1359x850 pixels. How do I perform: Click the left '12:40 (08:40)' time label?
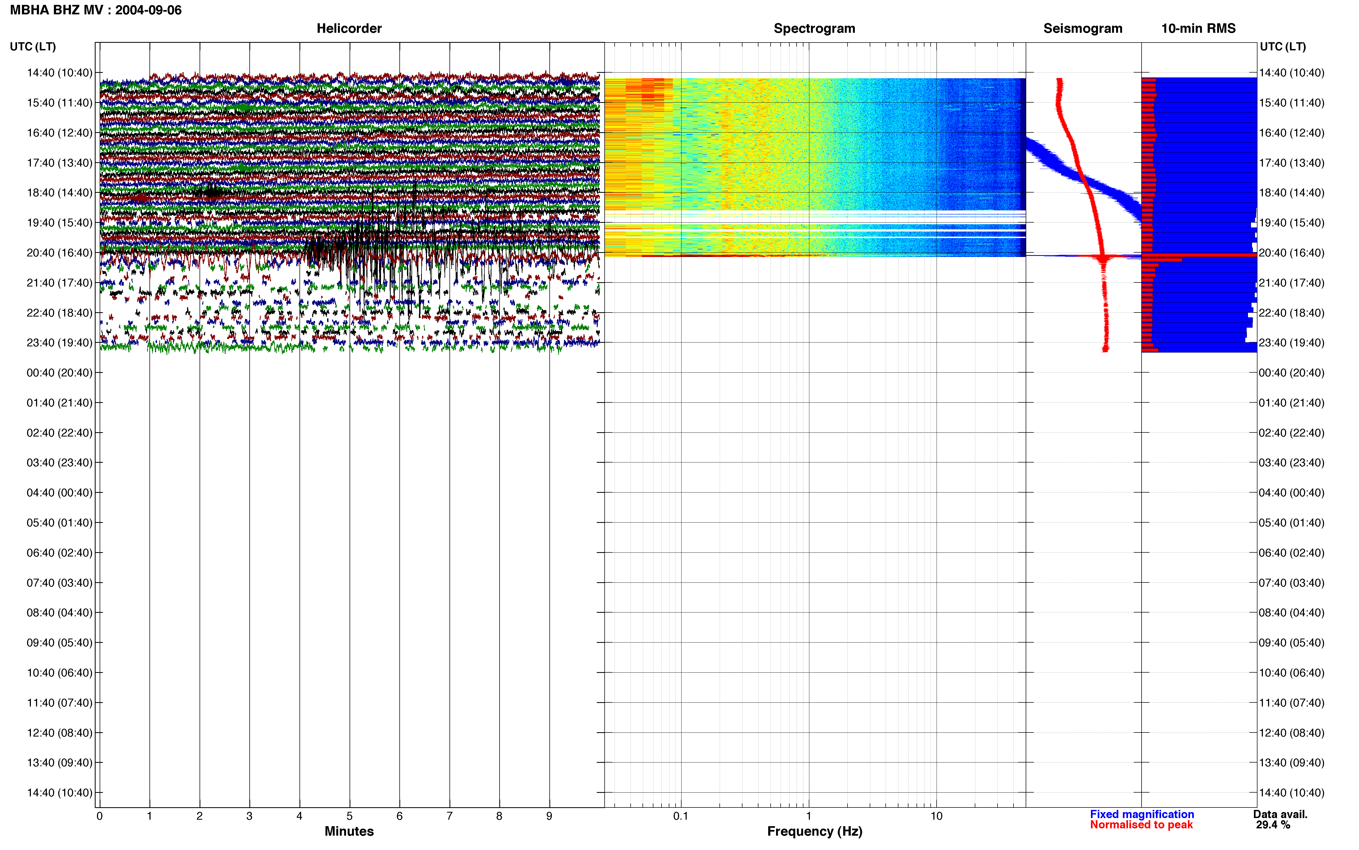click(60, 732)
